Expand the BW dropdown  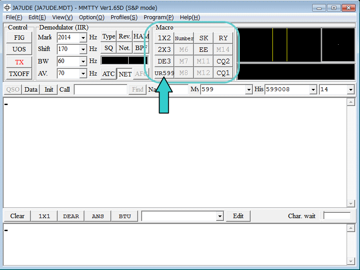pos(83,61)
